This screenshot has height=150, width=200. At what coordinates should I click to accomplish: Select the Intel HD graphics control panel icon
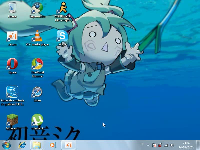click(12, 92)
